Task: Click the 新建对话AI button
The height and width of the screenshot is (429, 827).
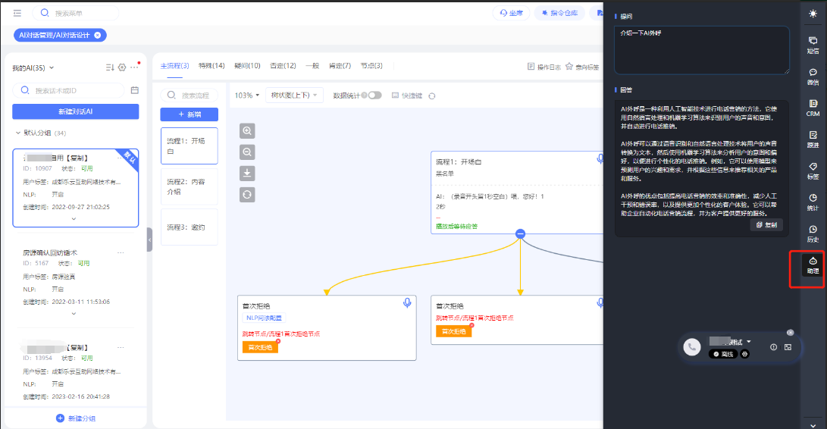Action: pyautogui.click(x=75, y=111)
